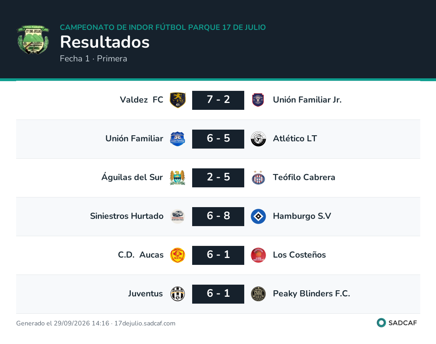Click the Teófilo Cabrera badge with stars
This screenshot has width=436, height=344.
pyautogui.click(x=258, y=178)
